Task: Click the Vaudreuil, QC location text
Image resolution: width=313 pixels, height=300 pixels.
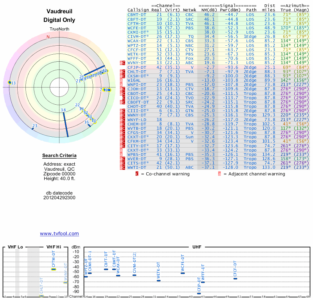Action: click(x=59, y=169)
